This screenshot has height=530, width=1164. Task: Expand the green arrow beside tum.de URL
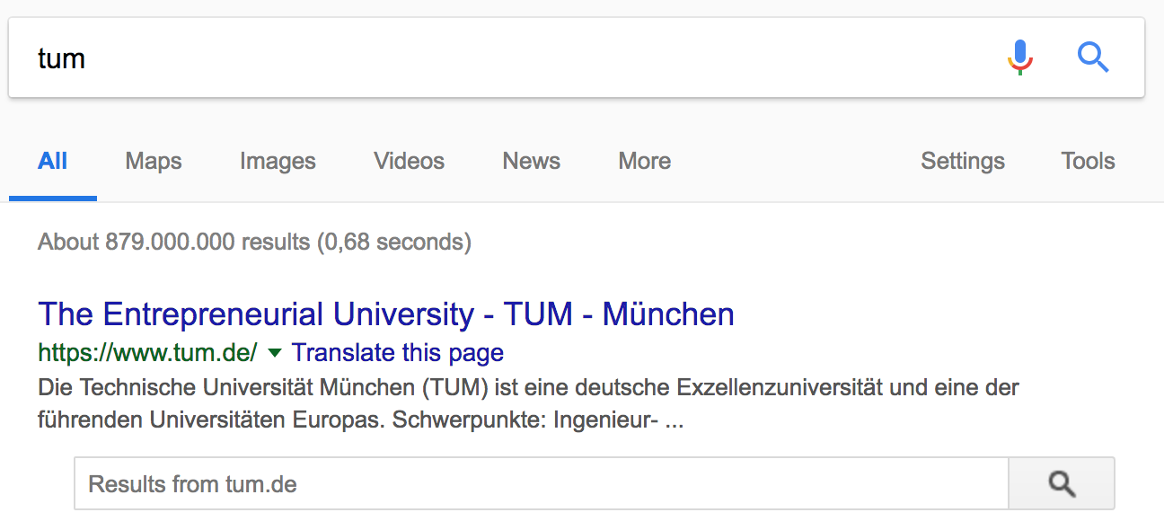275,352
